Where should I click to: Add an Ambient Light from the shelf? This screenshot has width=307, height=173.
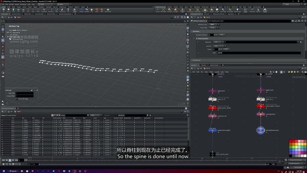(237, 10)
